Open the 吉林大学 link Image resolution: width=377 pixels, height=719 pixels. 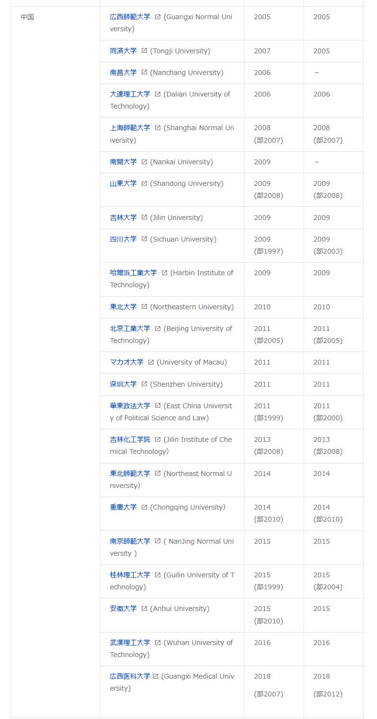(123, 218)
